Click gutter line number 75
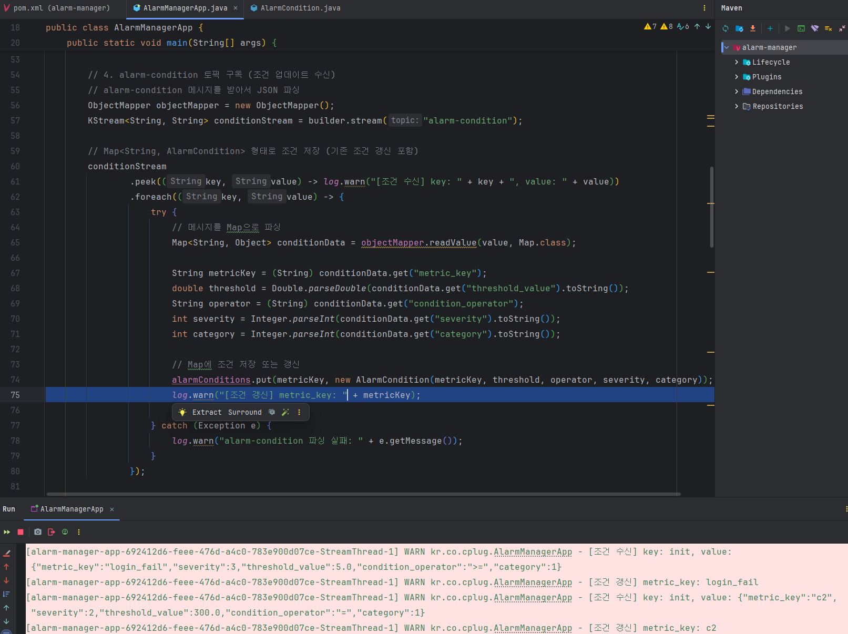The width and height of the screenshot is (848, 634). coord(15,395)
